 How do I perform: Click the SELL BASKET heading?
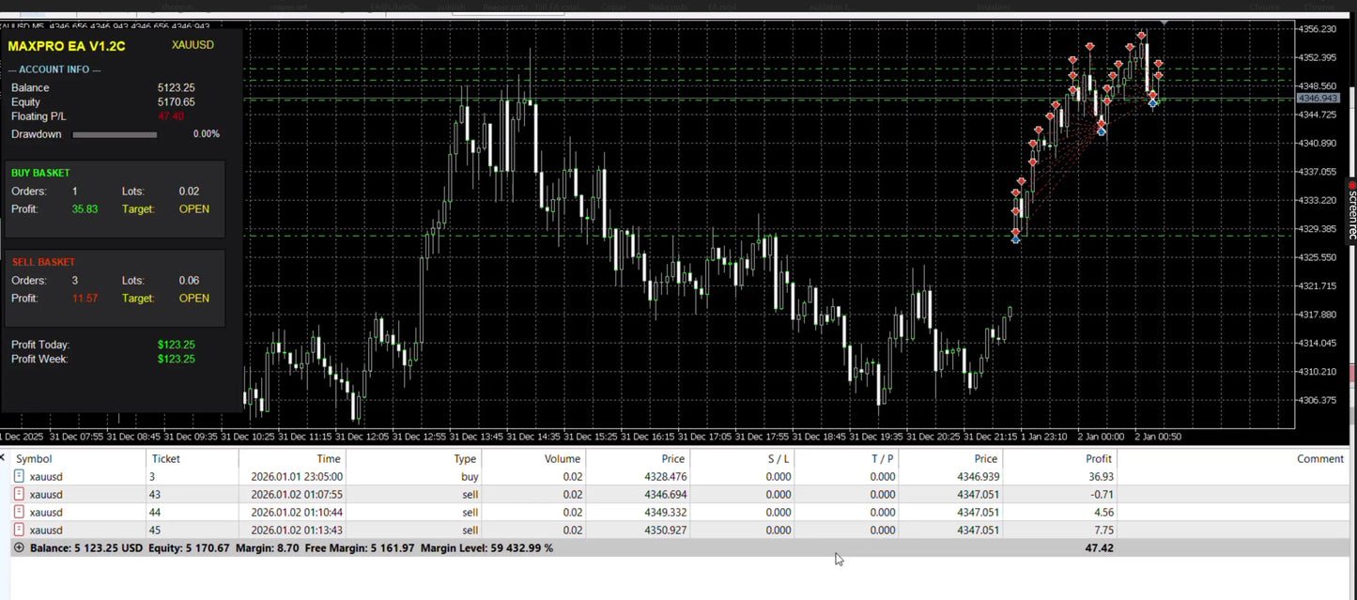coord(43,262)
